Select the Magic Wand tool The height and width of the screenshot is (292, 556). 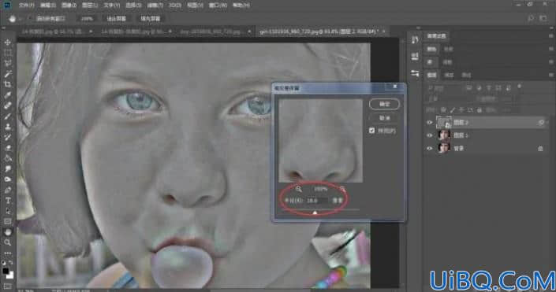click(7, 74)
